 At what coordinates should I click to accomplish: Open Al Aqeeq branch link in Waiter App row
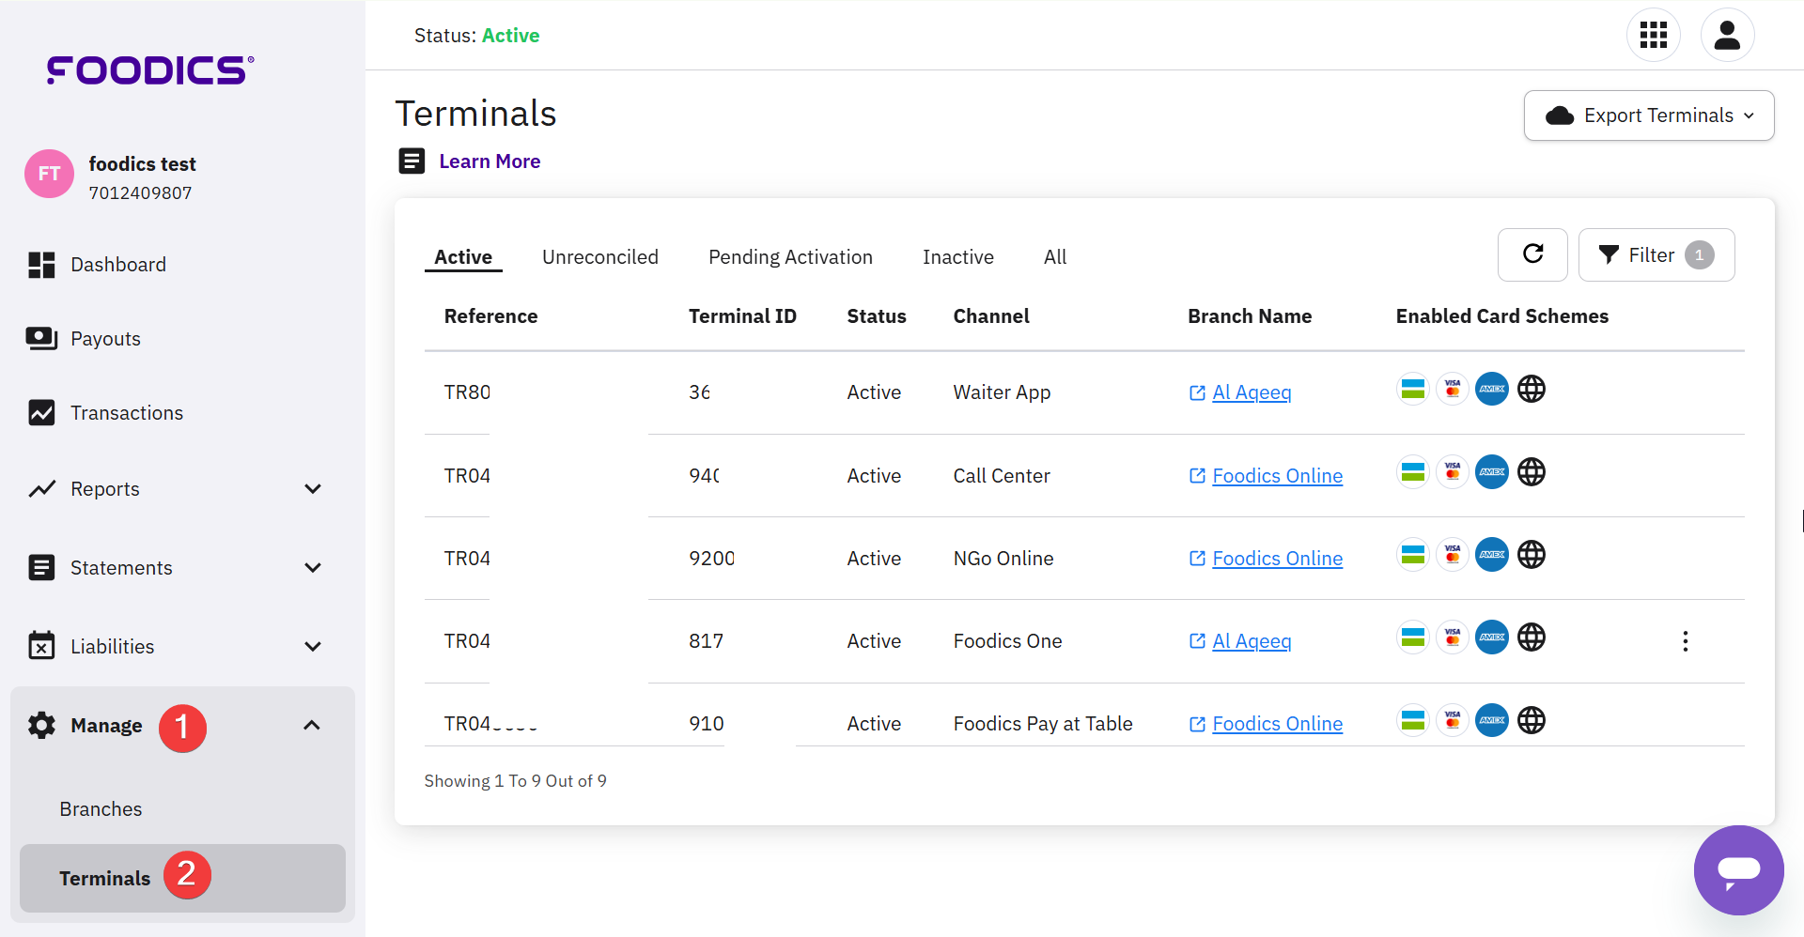point(1252,392)
